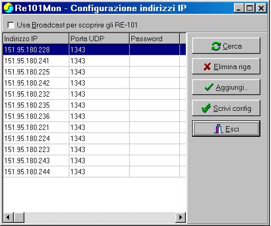Screen dimensions: 271x226
Task: Click the scrollbar left arrow
Action: coord(8,218)
